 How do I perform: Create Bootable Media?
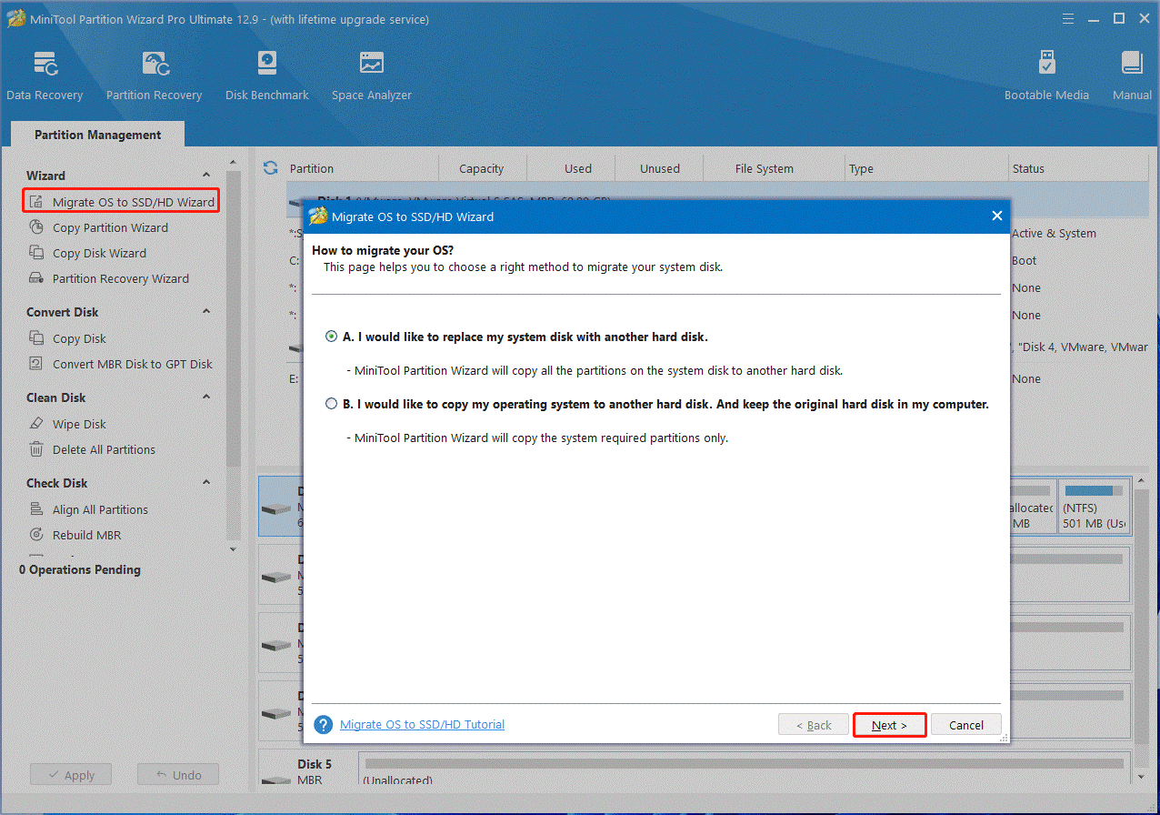(x=1046, y=76)
